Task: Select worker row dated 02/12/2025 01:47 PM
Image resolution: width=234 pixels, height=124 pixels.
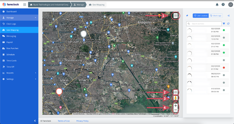Action: (207, 45)
